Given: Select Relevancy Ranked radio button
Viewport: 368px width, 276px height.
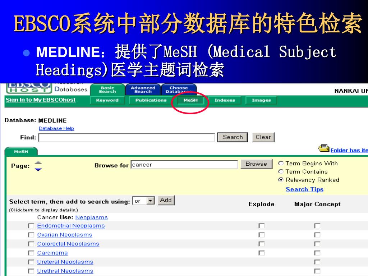Looking at the screenshot, I should coord(281,180).
